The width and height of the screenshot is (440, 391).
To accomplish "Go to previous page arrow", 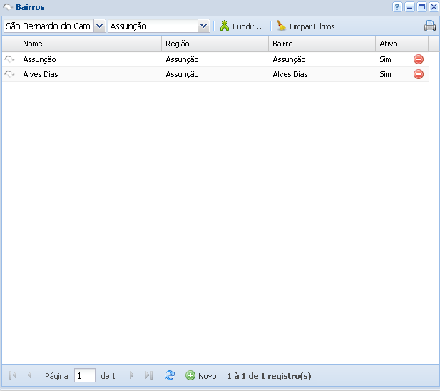I will point(29,375).
